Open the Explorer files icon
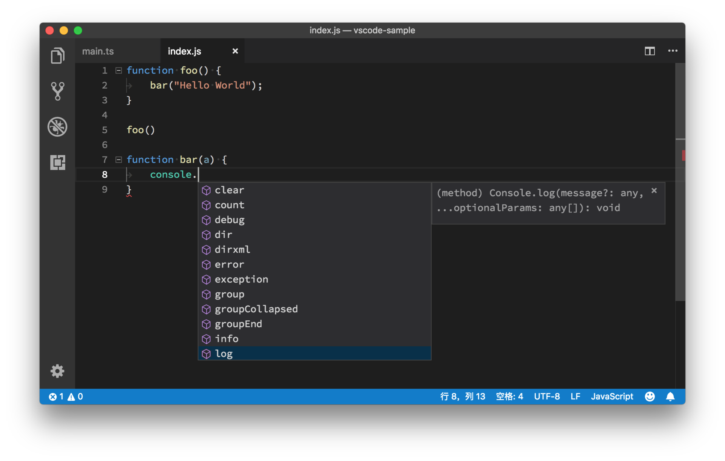Viewport: 725px width, 461px height. pos(57,56)
